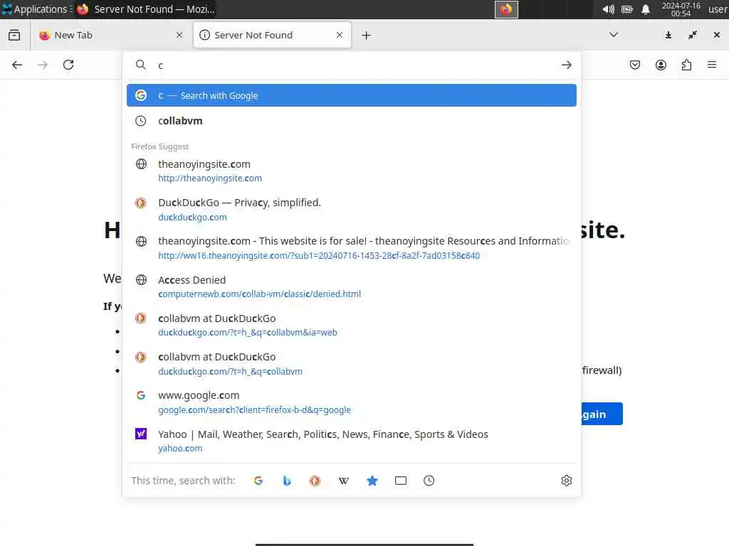
Task: Click the clock showing 2024-07-16
Action: [x=681, y=9]
